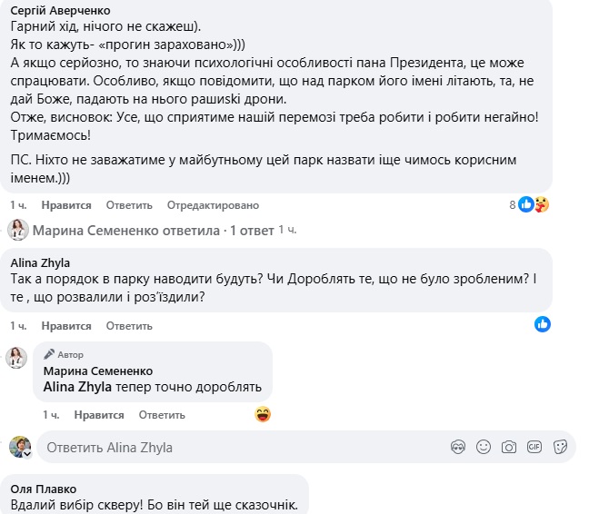
Task: Open emoji picker in reply box
Action: [x=484, y=447]
